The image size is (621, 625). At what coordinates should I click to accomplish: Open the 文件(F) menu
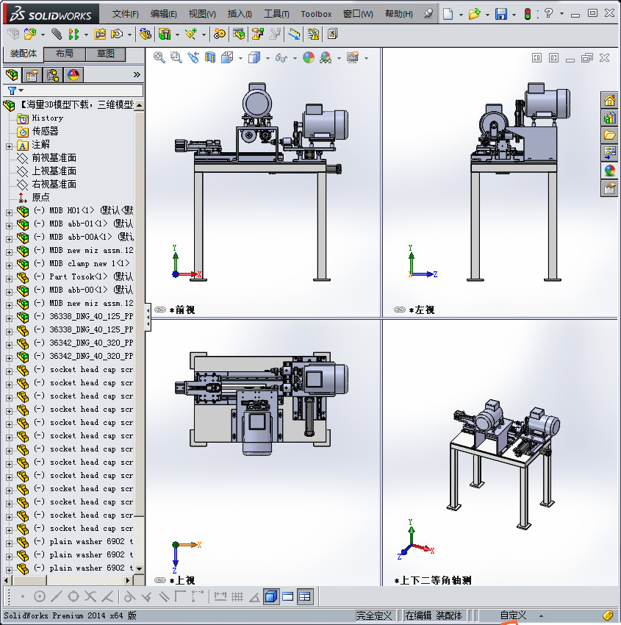126,14
